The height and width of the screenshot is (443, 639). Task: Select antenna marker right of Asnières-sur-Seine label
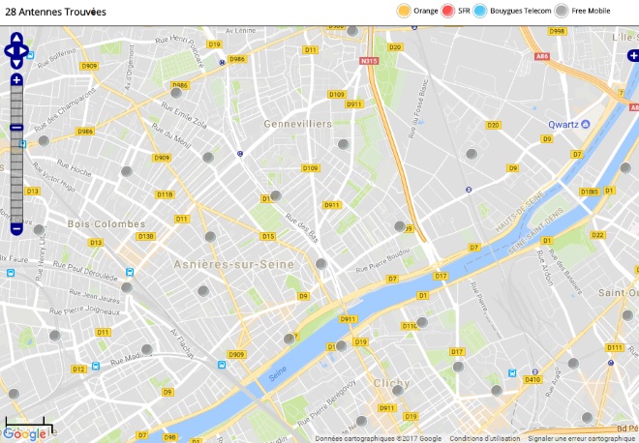(321, 264)
